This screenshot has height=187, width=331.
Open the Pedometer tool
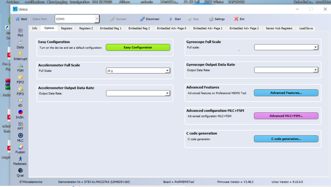click(20, 161)
